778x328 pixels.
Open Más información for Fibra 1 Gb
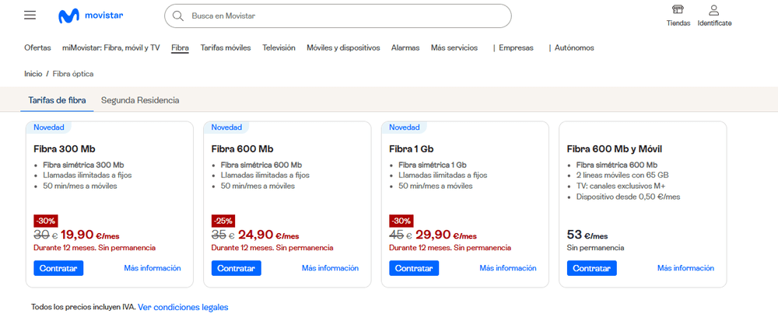pyautogui.click(x=508, y=268)
